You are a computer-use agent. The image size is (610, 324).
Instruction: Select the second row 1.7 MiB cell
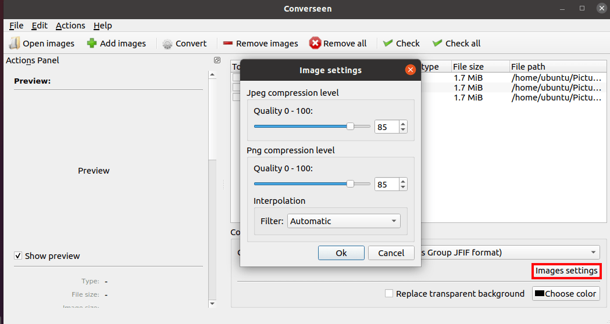click(x=468, y=88)
